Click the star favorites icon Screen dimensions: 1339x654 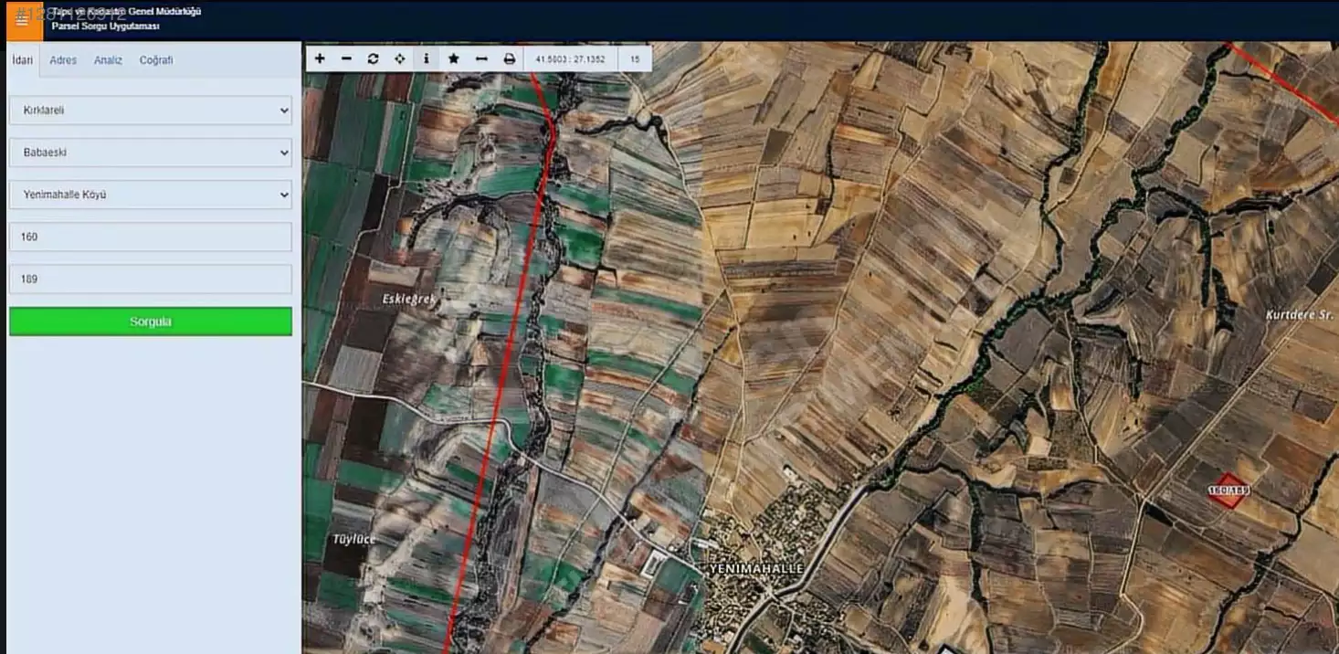tap(453, 58)
